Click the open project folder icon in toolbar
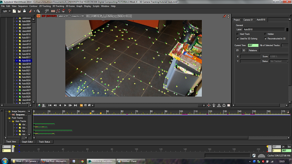 click(x=19, y=11)
